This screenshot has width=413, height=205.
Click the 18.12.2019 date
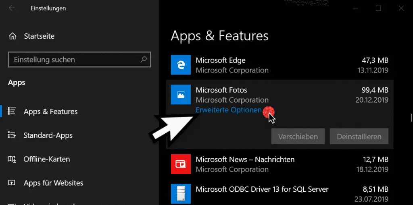[372, 169]
